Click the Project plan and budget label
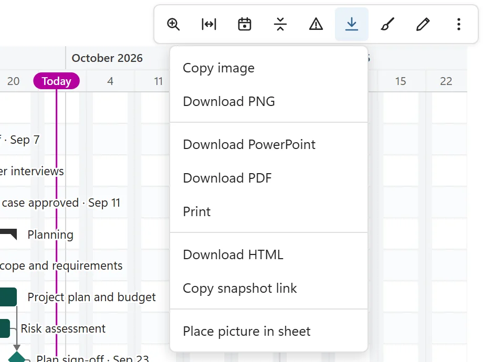The width and height of the screenshot is (483, 362). pyautogui.click(x=91, y=297)
